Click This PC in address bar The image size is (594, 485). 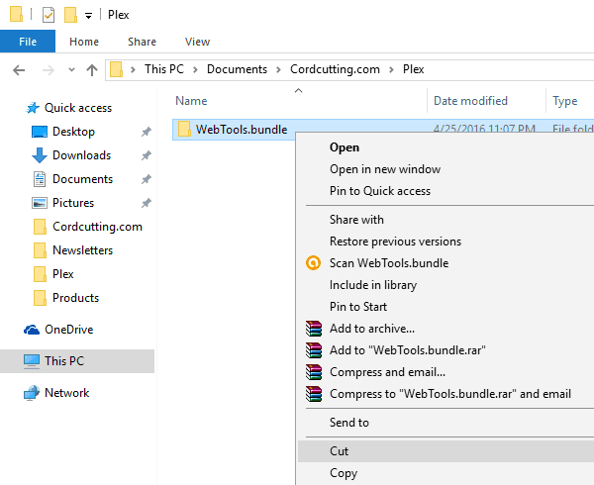164,69
